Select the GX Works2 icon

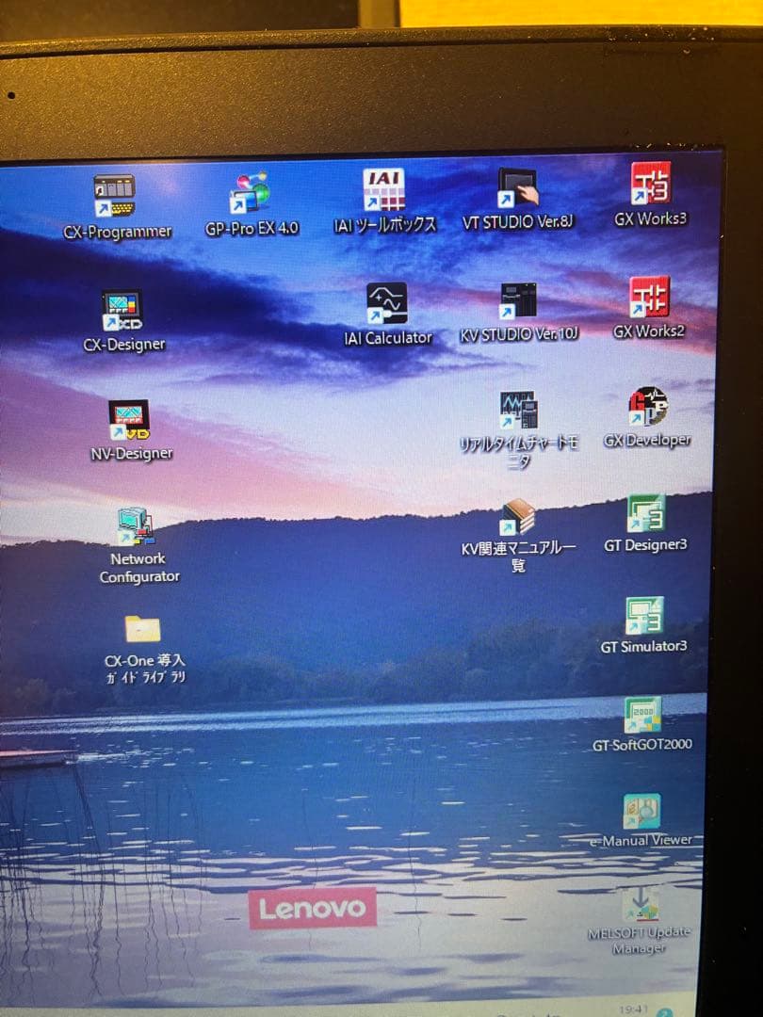pyautogui.click(x=649, y=298)
